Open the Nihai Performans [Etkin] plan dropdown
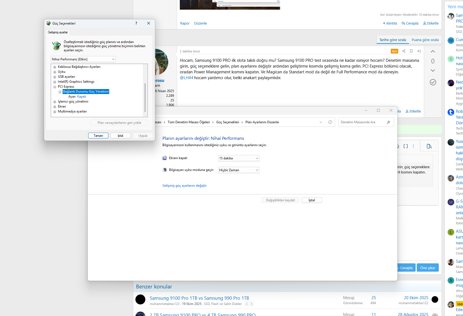 tap(83, 59)
